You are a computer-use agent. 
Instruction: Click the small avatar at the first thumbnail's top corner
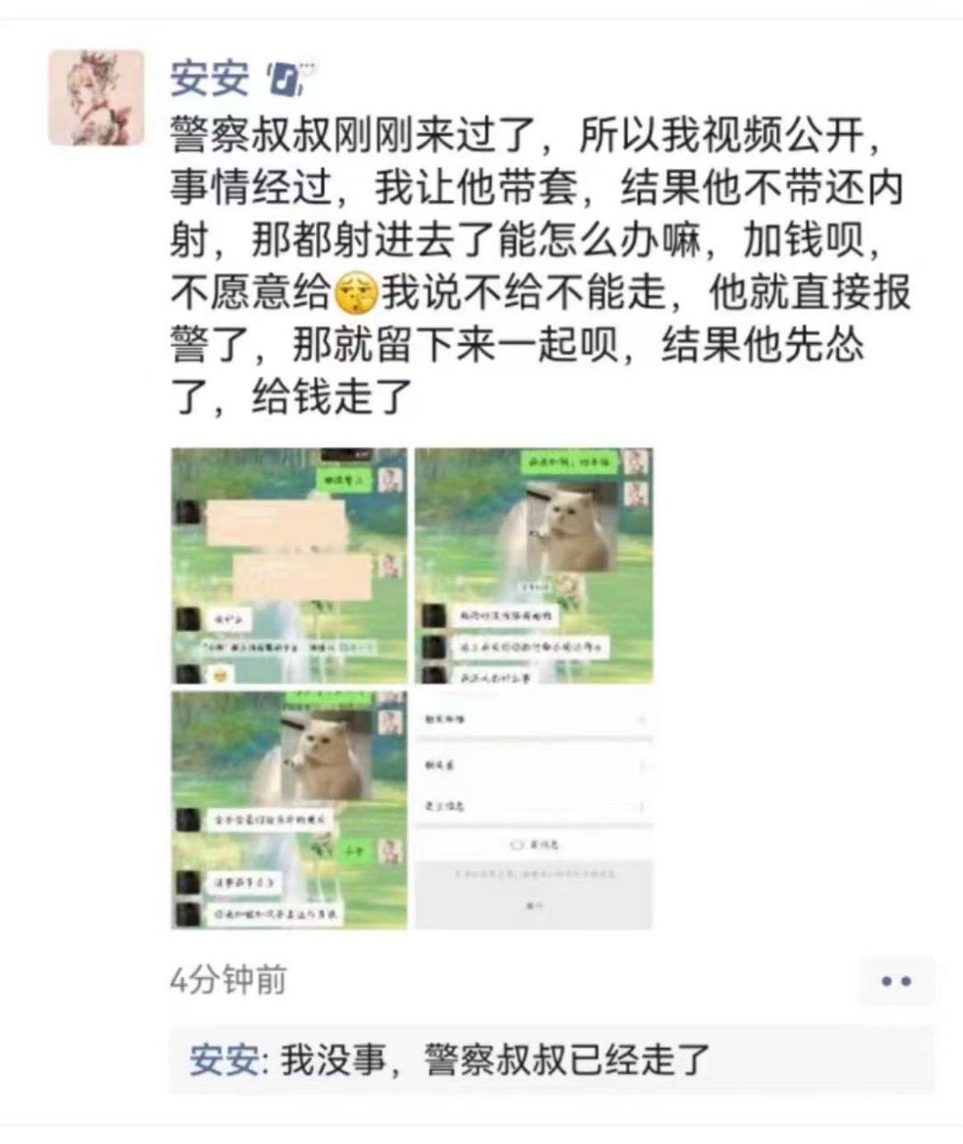point(391,480)
